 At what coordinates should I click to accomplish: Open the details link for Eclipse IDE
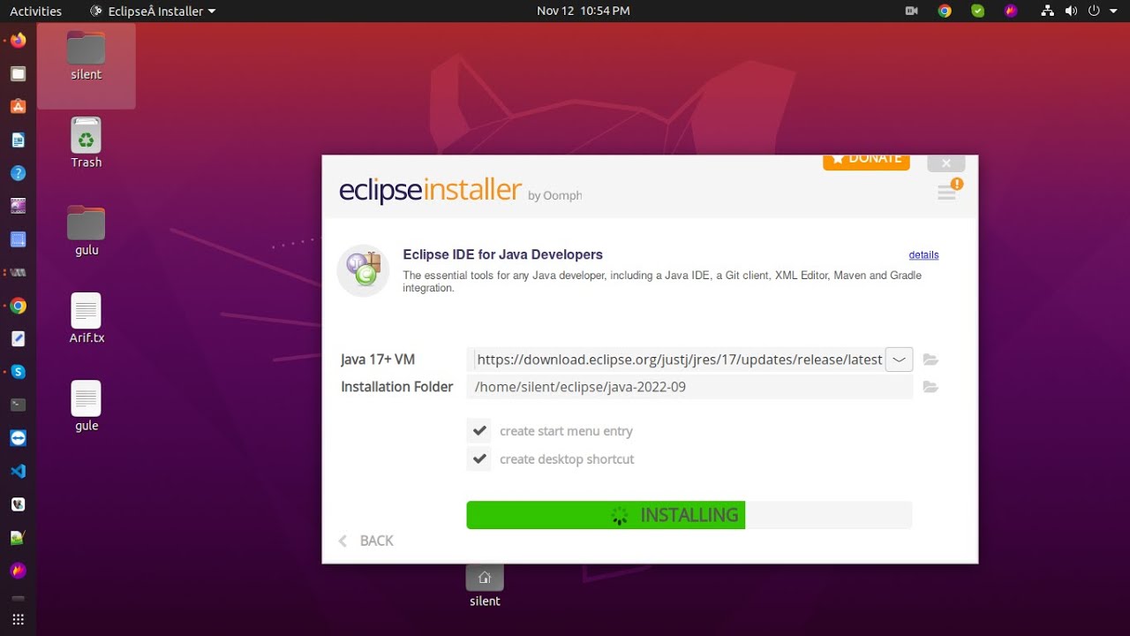pos(923,254)
